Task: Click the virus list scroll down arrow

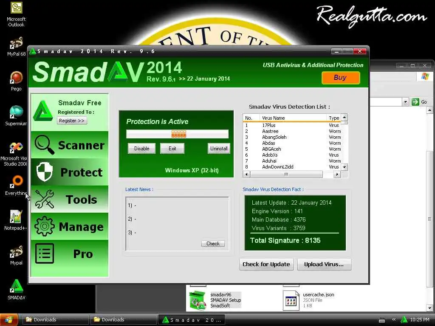Action: [344, 167]
